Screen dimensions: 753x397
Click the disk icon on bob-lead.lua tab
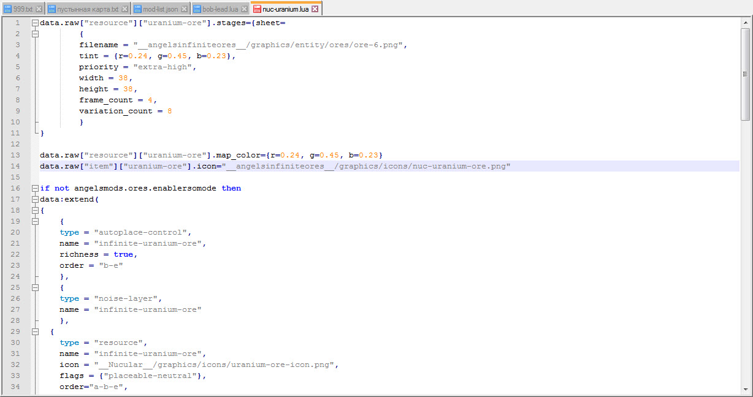pos(197,9)
